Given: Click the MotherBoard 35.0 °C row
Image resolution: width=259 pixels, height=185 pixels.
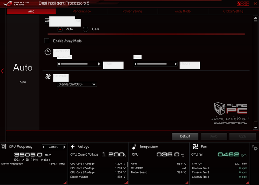Looking at the screenshot, I should point(158,173).
